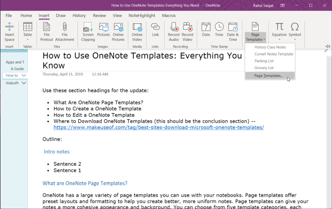Viewport: 332px width, 209px height.
Task: Click How to Create a OneNote Template bullet
Action: click(x=98, y=109)
